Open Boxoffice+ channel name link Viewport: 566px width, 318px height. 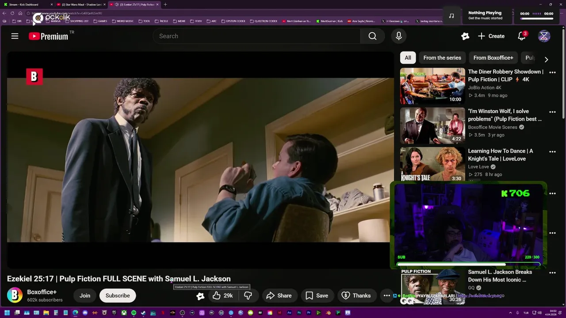click(42, 292)
